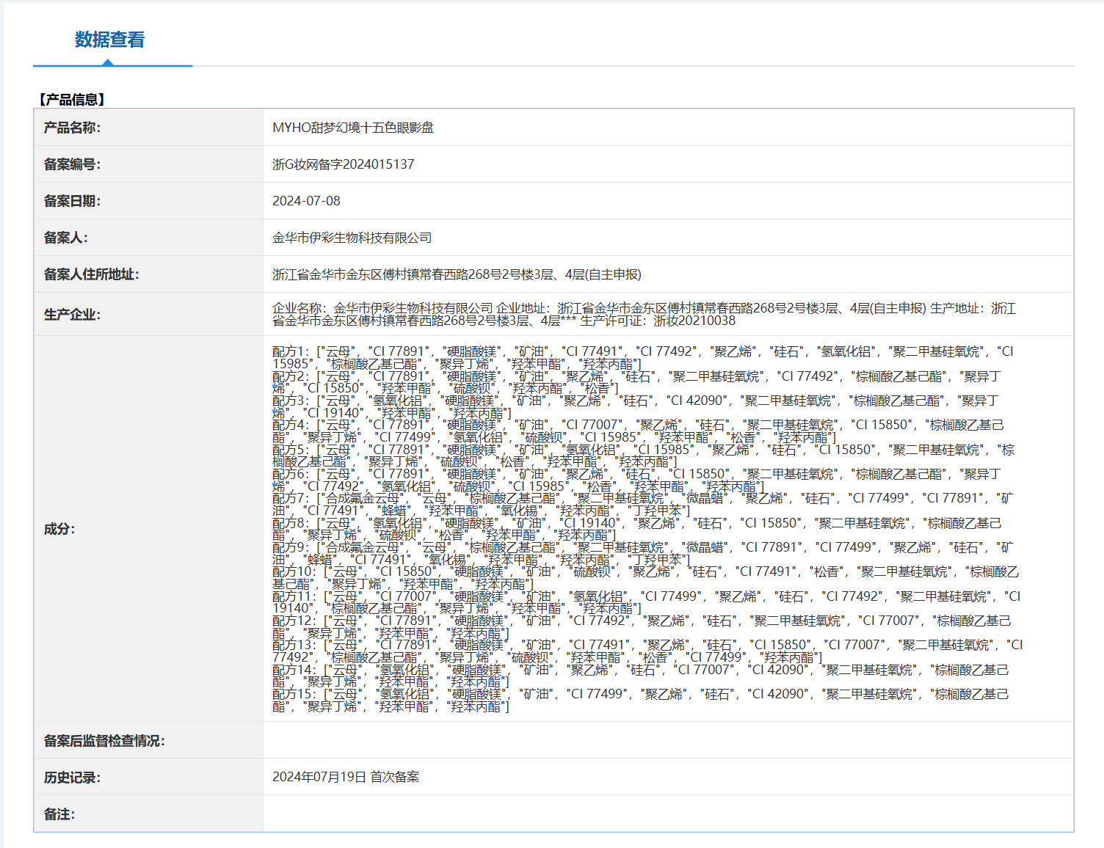Click product name MYHO甜梦幻境十五色眼影盘
The height and width of the screenshot is (848, 1104).
[353, 128]
